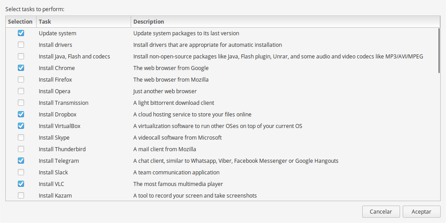This screenshot has width=446, height=223.
Task: Select the 'Install Skype' task name
Action: coord(54,138)
